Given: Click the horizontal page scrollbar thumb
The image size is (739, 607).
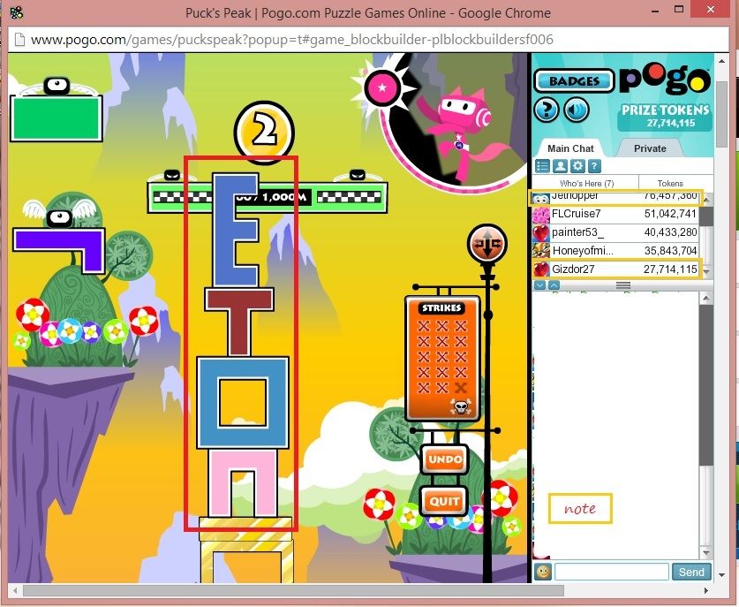Looking at the screenshot, I should click(x=293, y=590).
